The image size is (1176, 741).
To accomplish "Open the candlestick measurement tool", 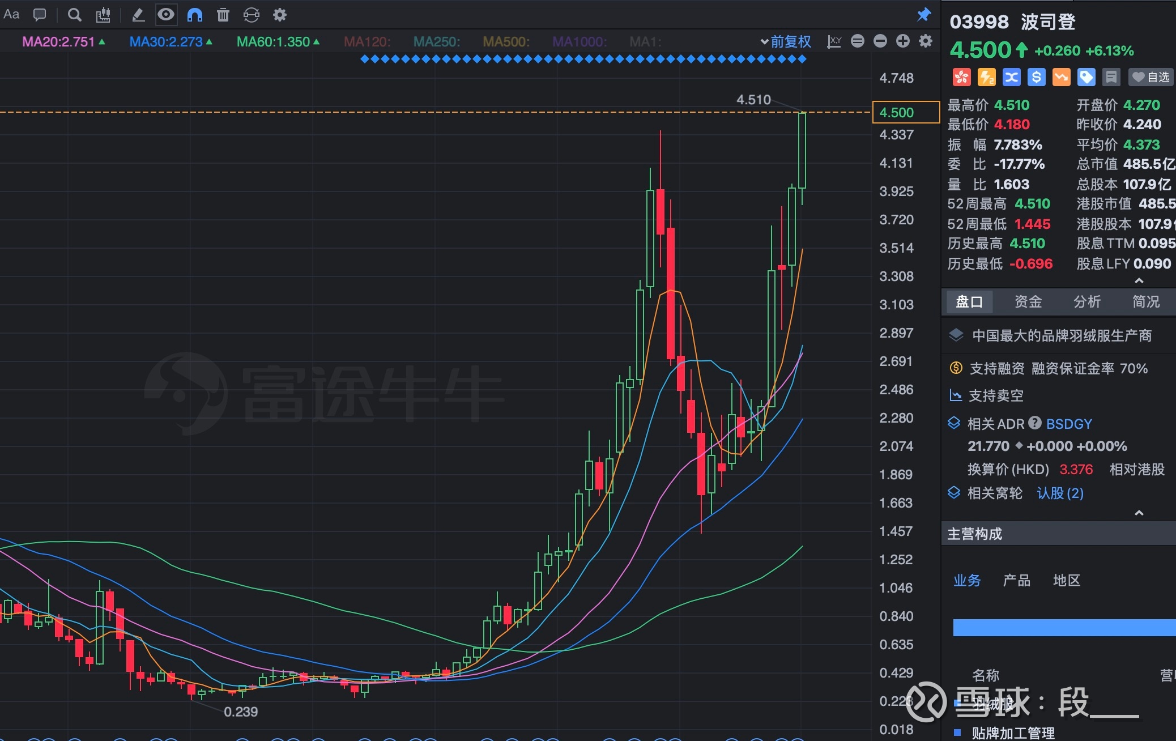I will [x=103, y=15].
